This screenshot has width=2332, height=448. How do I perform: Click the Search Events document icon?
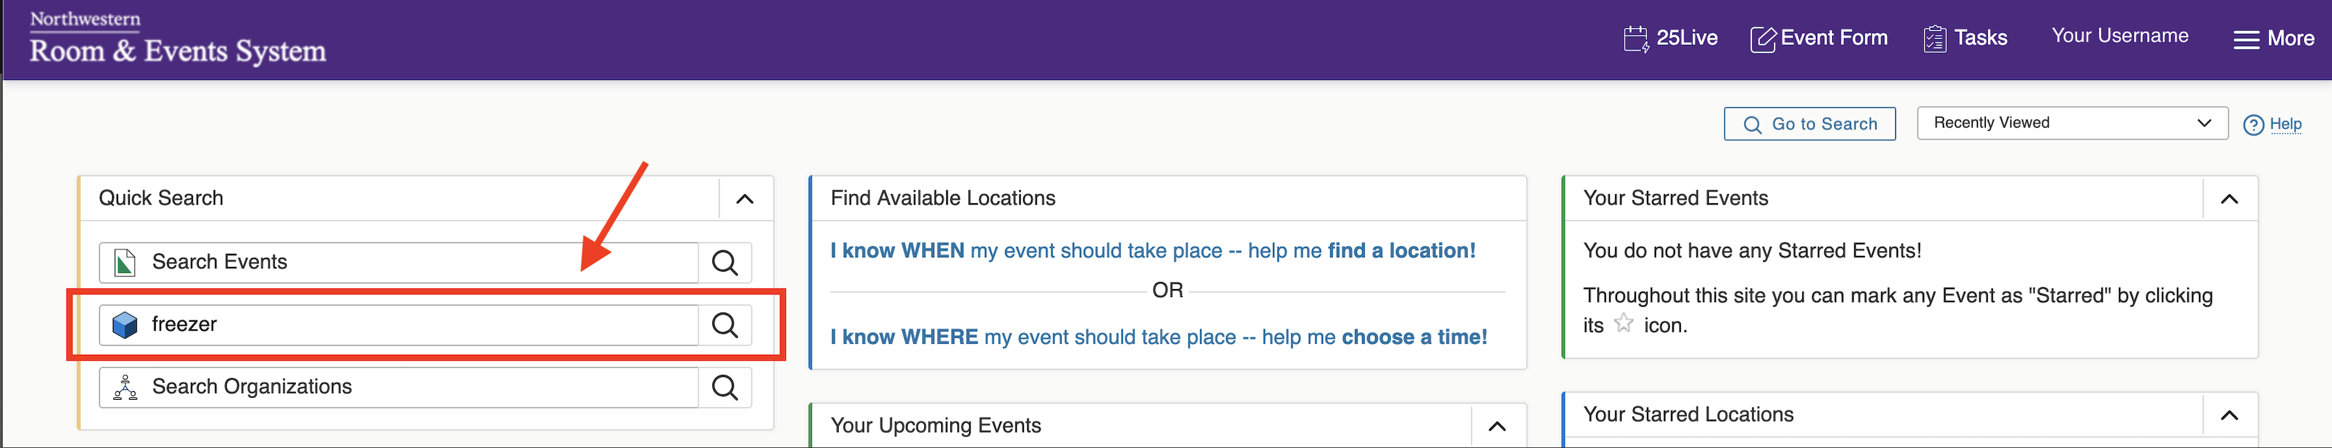tap(125, 262)
